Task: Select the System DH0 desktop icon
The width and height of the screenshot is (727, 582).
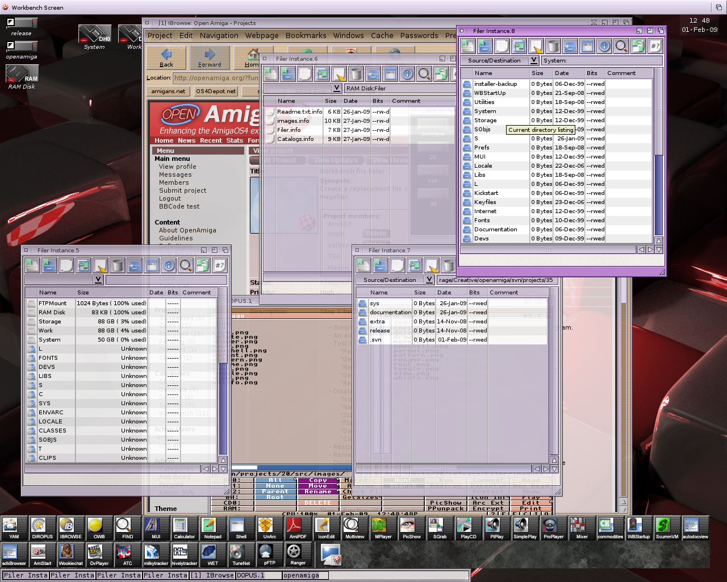Action: point(95,38)
